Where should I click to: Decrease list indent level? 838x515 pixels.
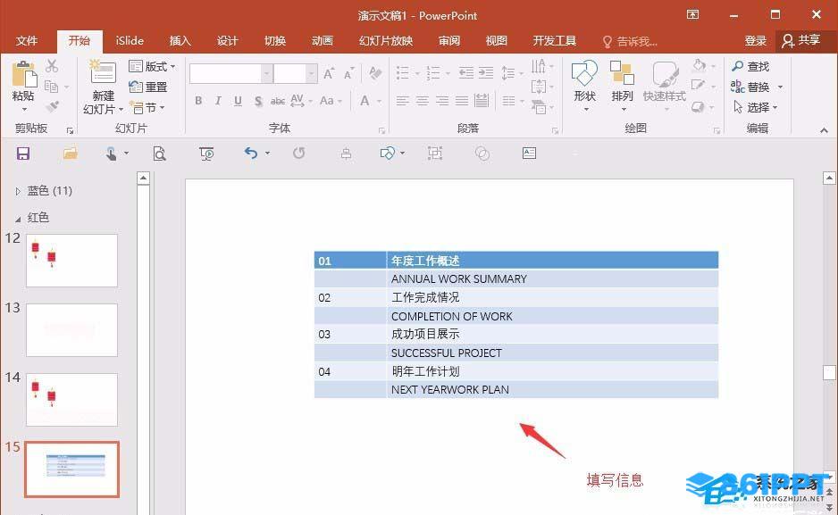click(x=466, y=73)
